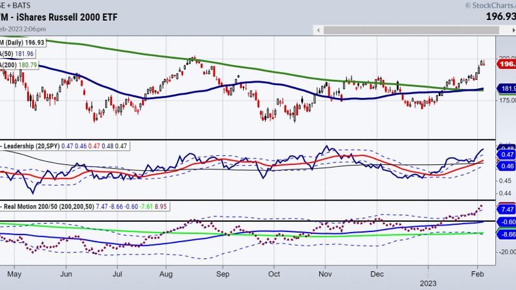
Task: Click the blue 0.47 Leadership value marker
Action: [506, 155]
